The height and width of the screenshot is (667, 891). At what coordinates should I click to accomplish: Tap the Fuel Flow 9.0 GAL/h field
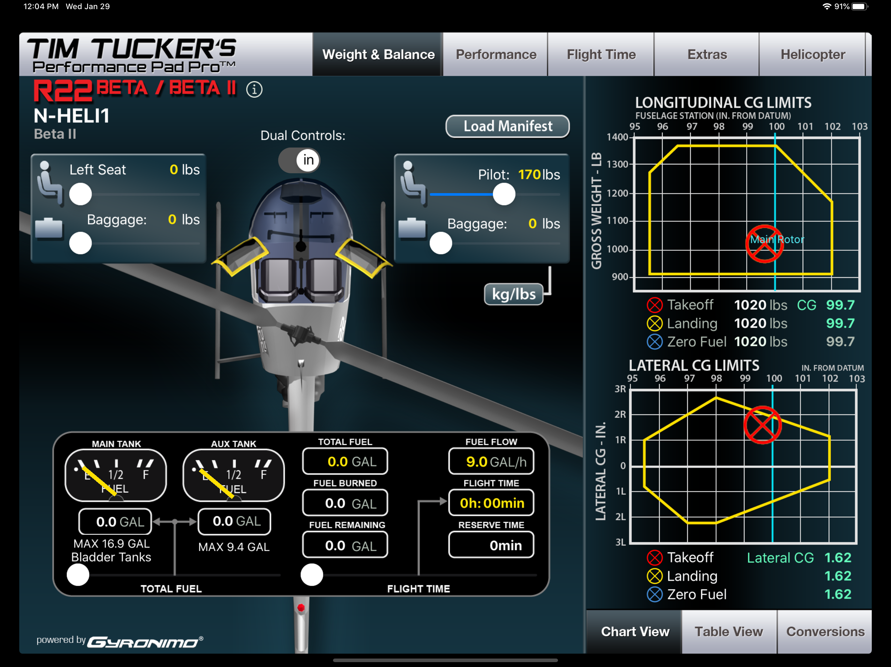point(491,461)
